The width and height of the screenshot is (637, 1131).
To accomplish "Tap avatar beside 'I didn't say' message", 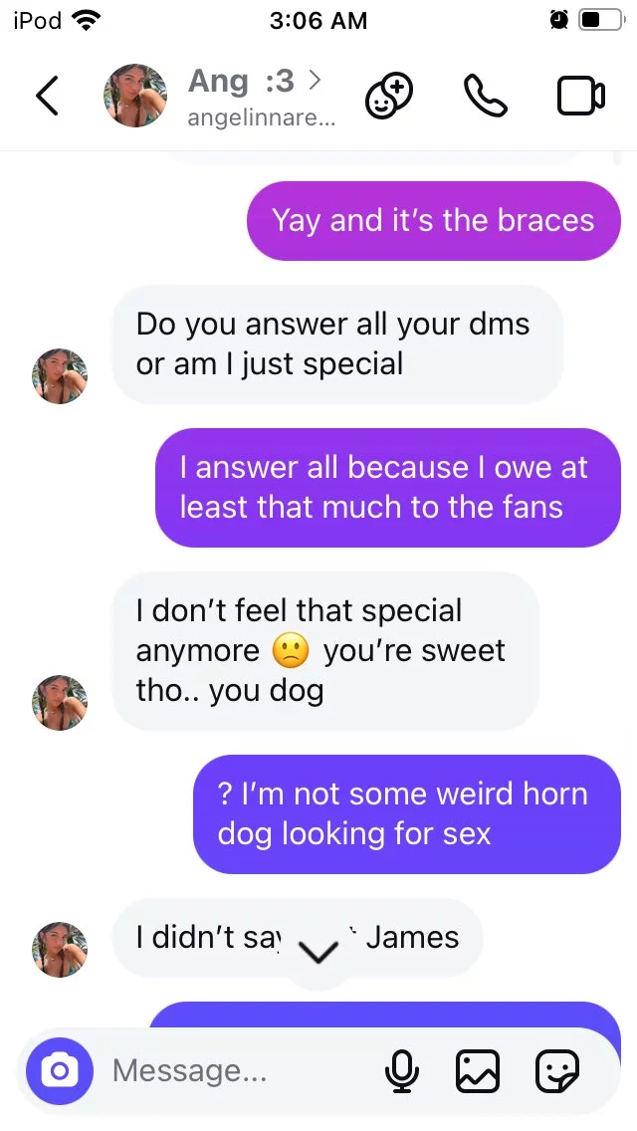I will [60, 949].
